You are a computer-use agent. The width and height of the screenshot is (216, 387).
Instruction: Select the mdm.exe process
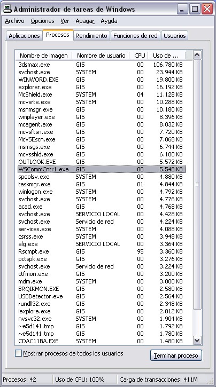(102, 281)
